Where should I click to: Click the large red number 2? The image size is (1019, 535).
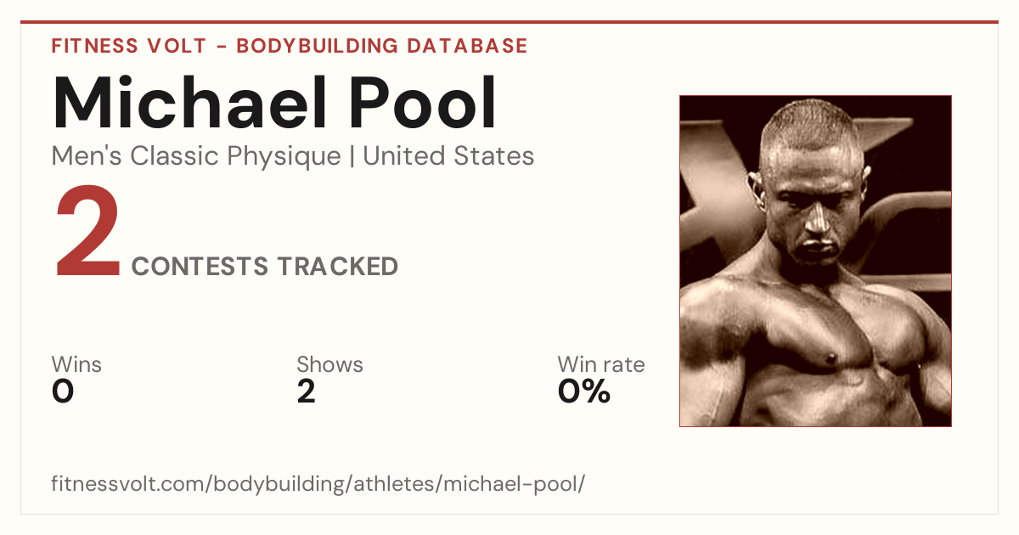point(88,234)
